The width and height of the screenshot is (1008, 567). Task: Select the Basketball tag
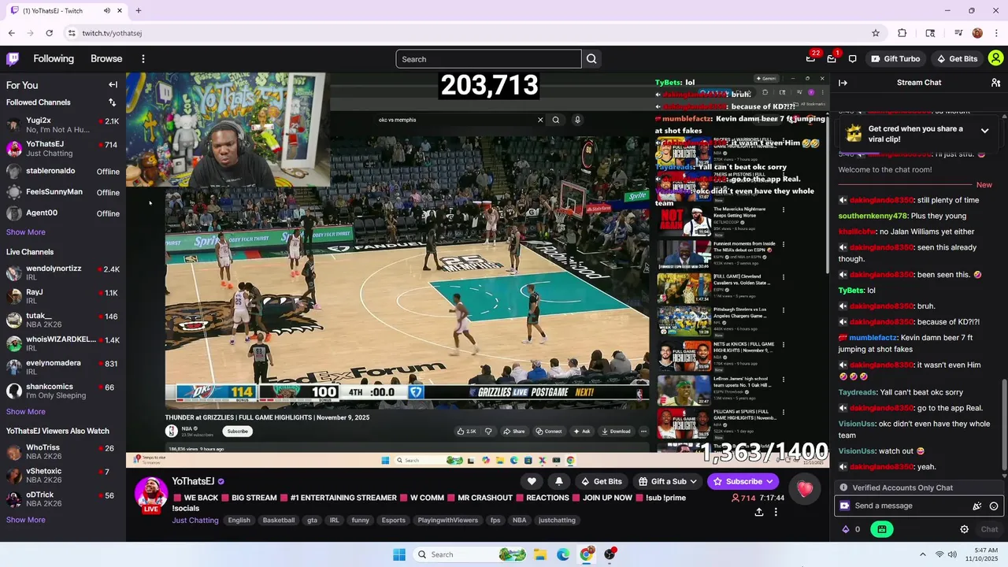[x=279, y=521]
